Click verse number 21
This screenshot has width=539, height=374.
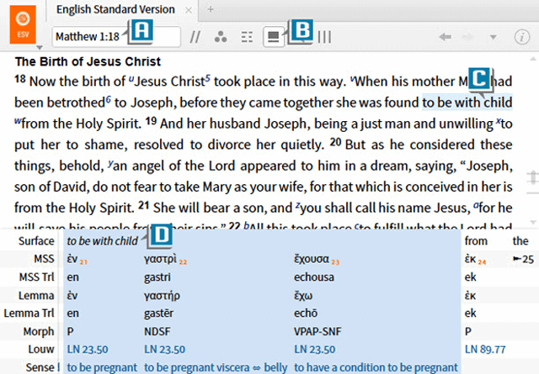144,206
